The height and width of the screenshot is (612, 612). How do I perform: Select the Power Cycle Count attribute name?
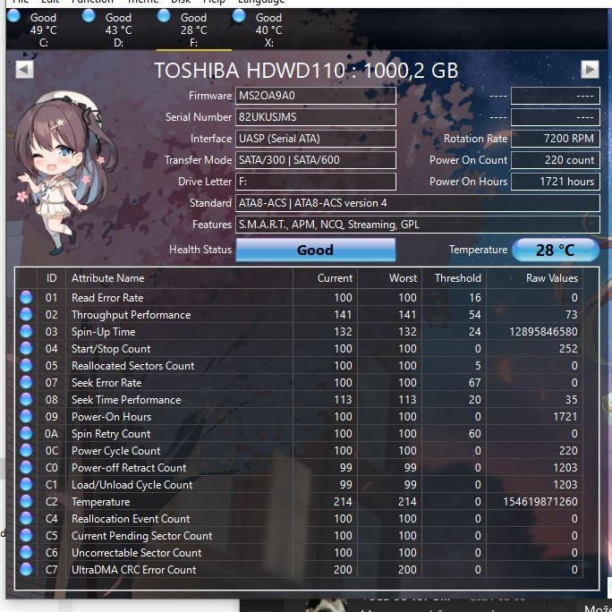(116, 451)
